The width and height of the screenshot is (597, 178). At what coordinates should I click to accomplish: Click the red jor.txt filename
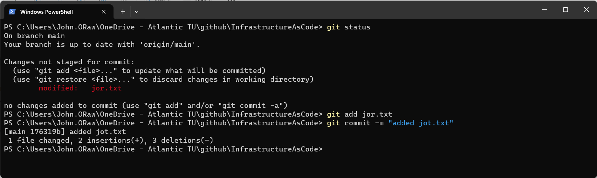(106, 88)
